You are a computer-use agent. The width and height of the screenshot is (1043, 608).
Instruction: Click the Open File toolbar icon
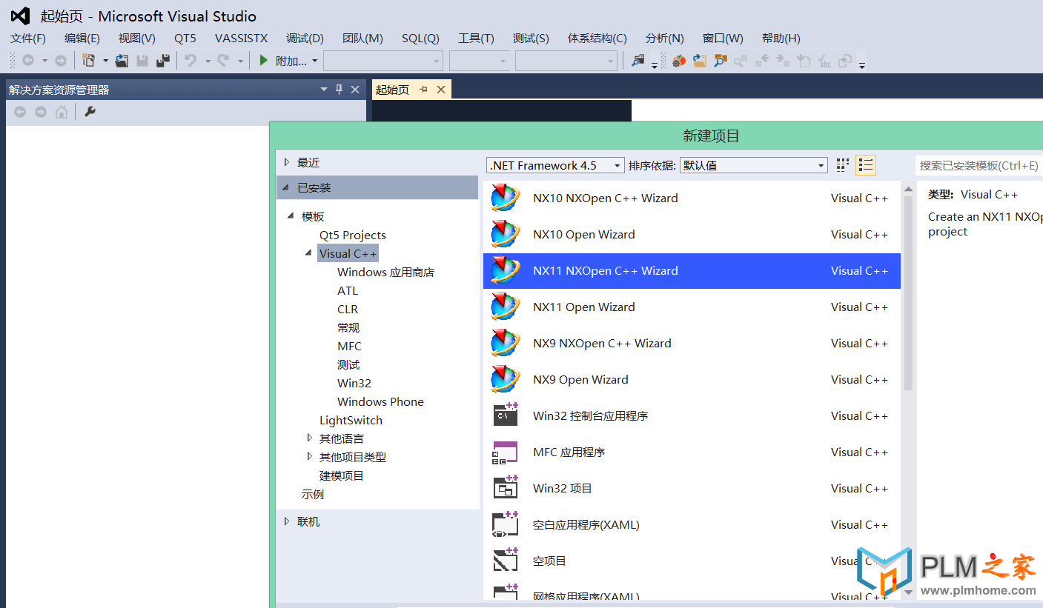pyautogui.click(x=122, y=61)
